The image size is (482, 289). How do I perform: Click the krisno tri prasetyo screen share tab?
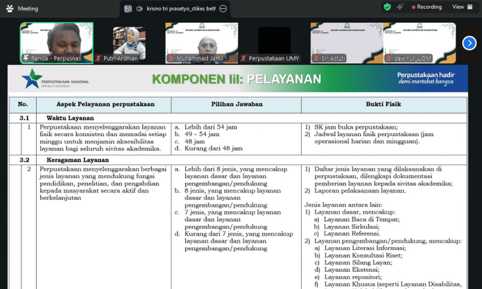[175, 9]
